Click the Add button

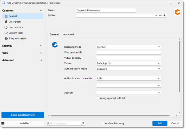tap(160, 123)
